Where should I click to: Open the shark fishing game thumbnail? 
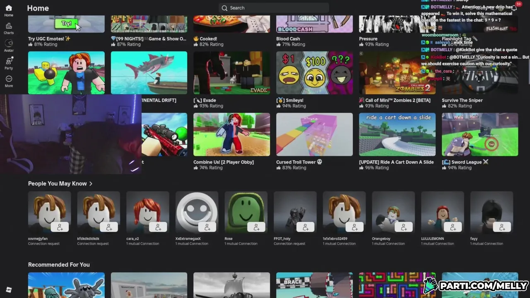[149, 73]
